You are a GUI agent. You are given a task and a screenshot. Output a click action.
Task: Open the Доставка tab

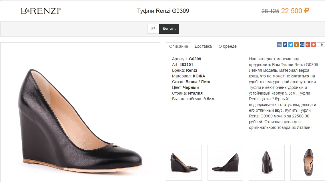point(203,46)
